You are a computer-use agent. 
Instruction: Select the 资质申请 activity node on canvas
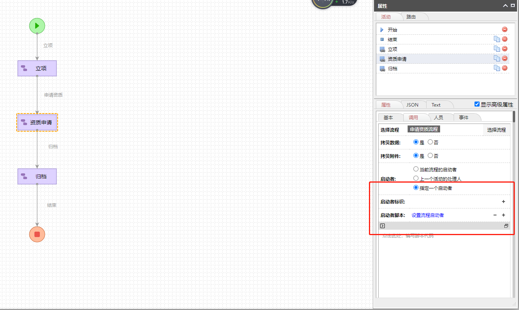tap(37, 122)
